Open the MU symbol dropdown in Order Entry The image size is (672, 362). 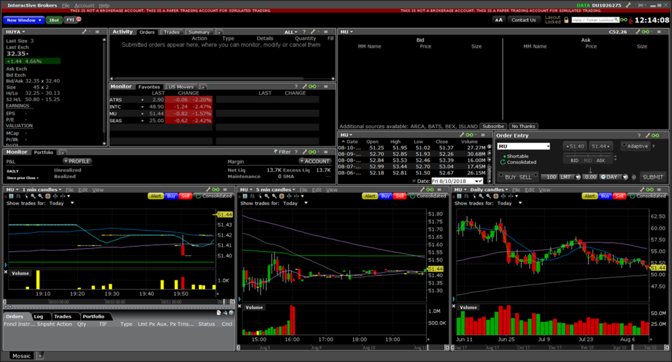[x=548, y=146]
